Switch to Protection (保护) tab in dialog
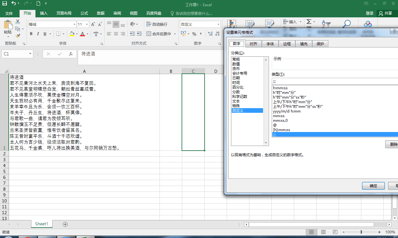The width and height of the screenshot is (398, 238). 320,44
